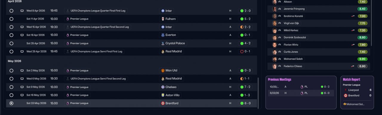Click the fixtures list vertical scrollbar
The height and width of the screenshot is (115, 382).
[x=258, y=92]
